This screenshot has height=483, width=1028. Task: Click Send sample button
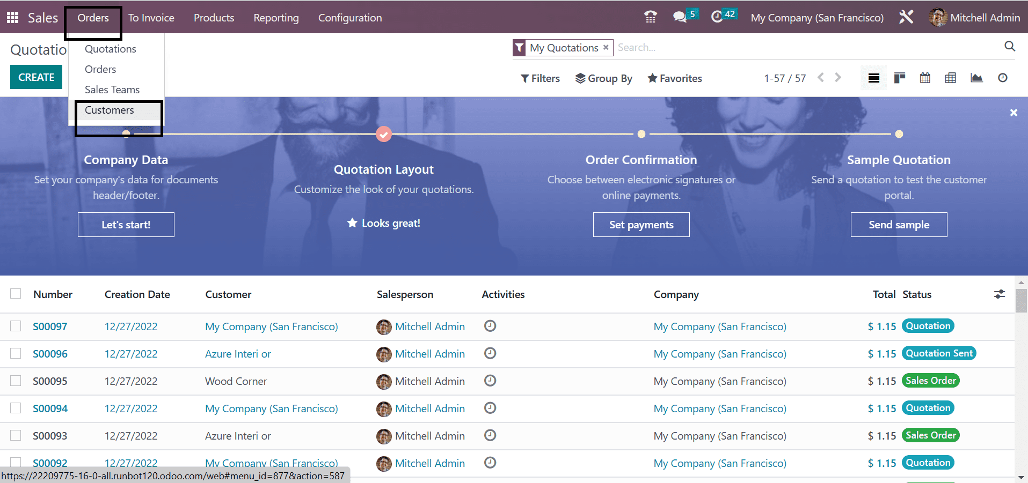[899, 225]
